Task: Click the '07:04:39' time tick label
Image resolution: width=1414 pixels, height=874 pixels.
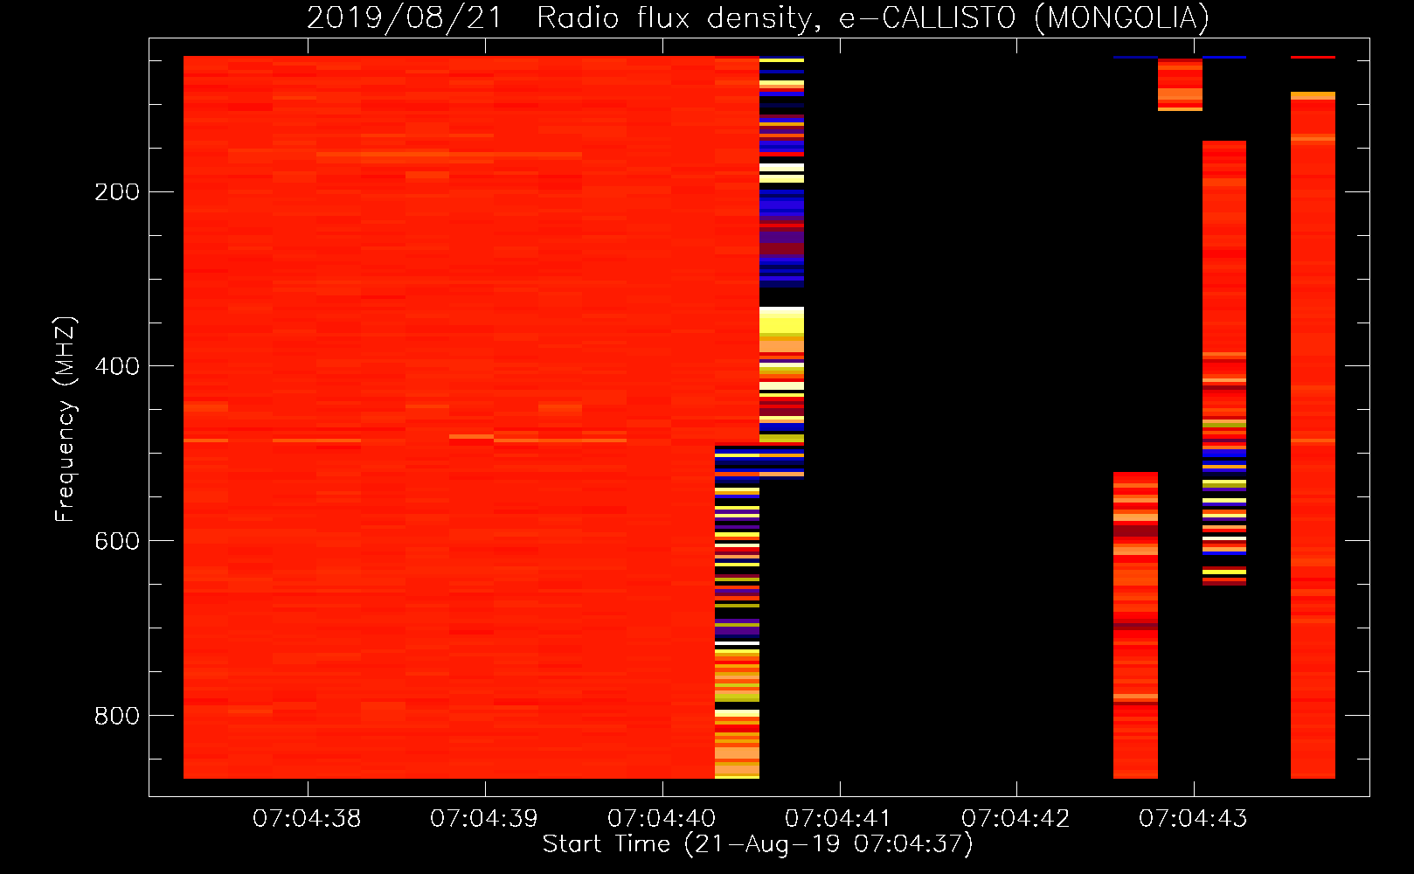Action: (x=484, y=819)
